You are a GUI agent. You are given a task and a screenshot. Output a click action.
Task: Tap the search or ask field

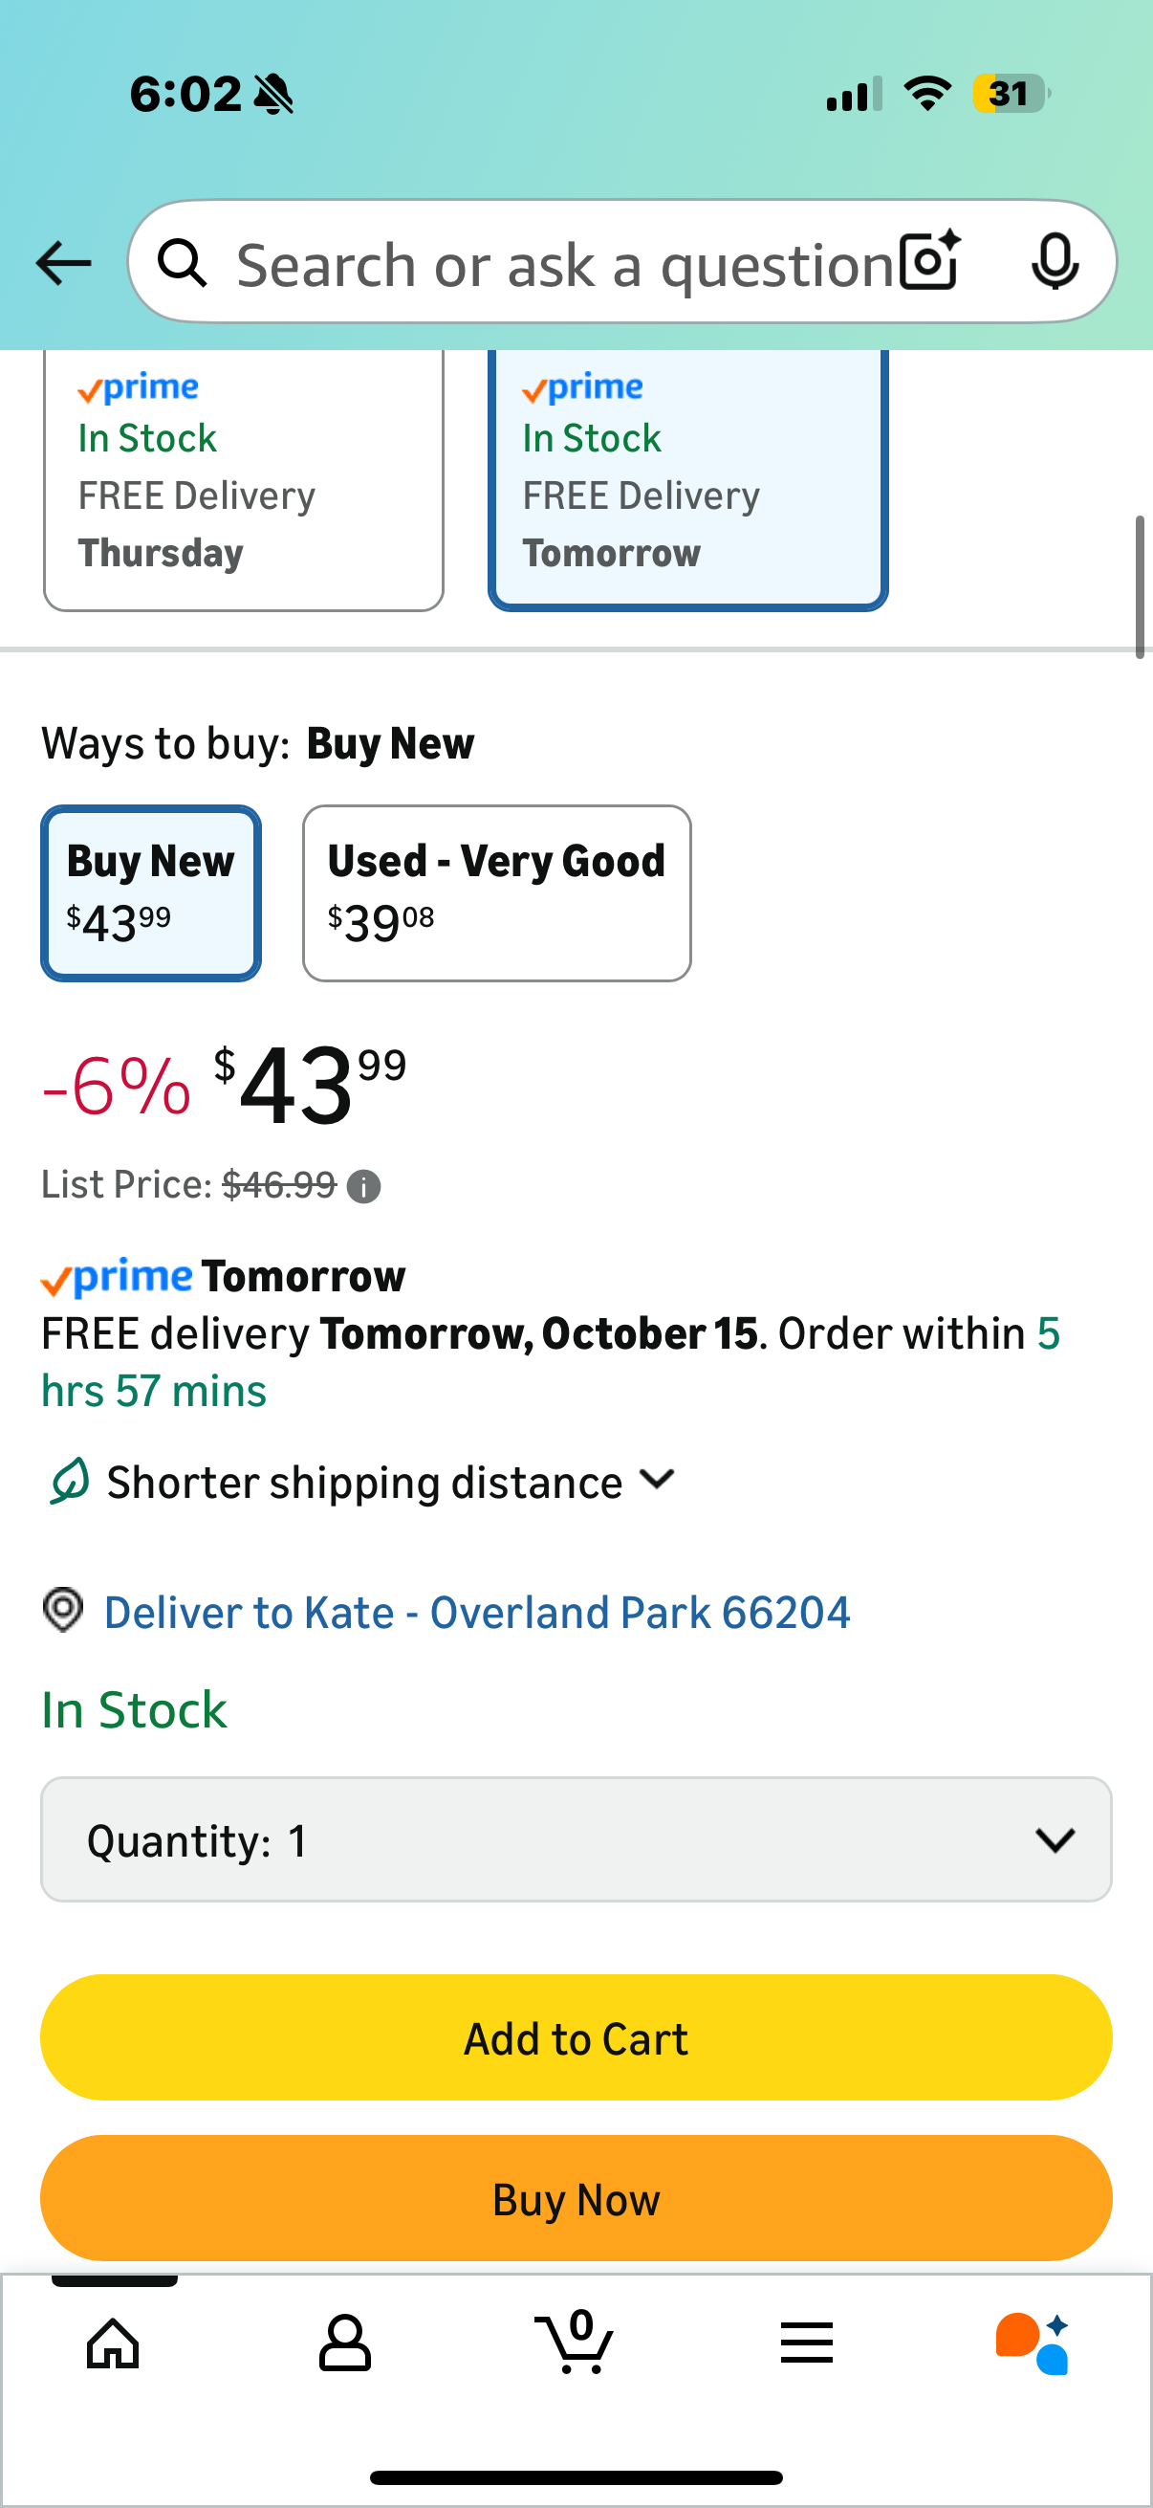564,264
